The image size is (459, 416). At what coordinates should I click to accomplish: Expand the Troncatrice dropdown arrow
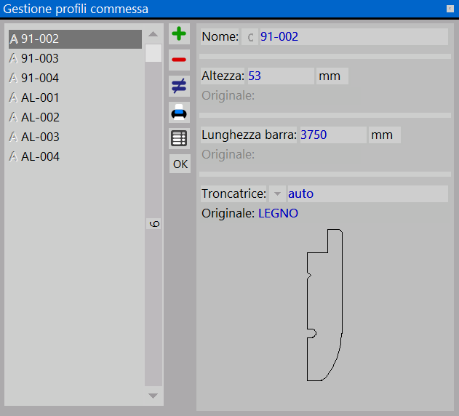(277, 194)
